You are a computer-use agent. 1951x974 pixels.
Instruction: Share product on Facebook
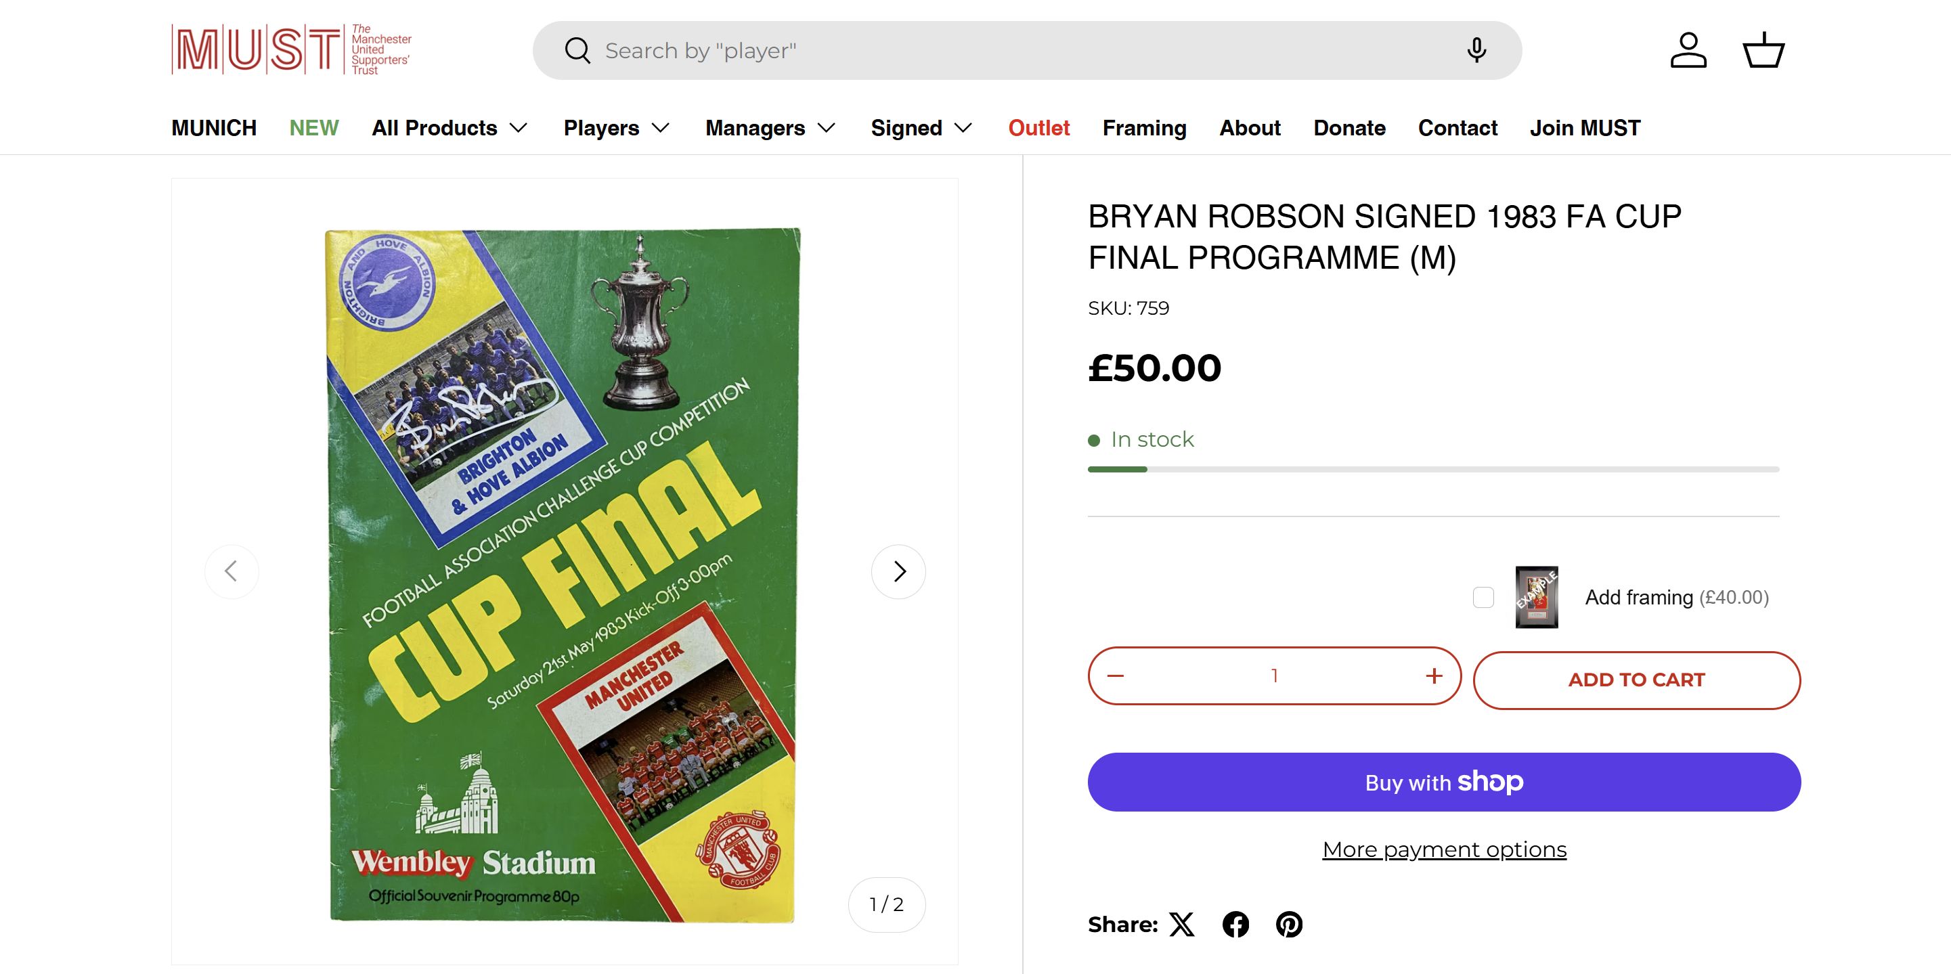pyautogui.click(x=1235, y=924)
